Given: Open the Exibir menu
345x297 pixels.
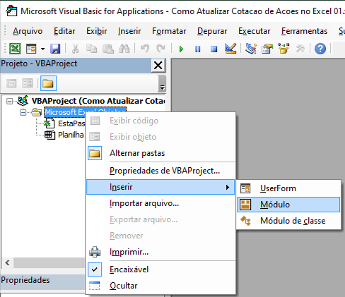Looking at the screenshot, I should 97,31.
